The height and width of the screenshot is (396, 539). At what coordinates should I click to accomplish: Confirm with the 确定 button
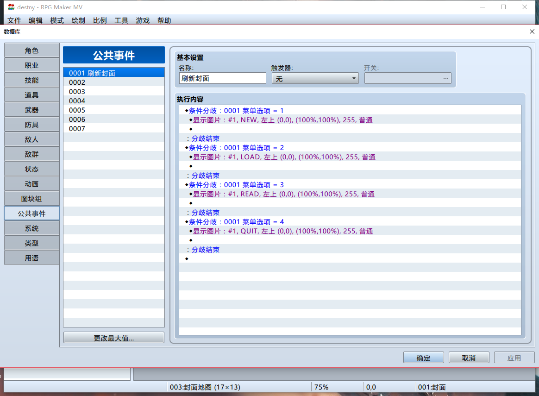click(x=424, y=358)
